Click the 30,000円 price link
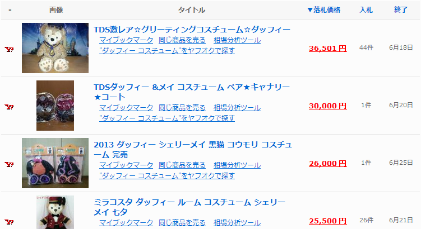 coord(327,106)
